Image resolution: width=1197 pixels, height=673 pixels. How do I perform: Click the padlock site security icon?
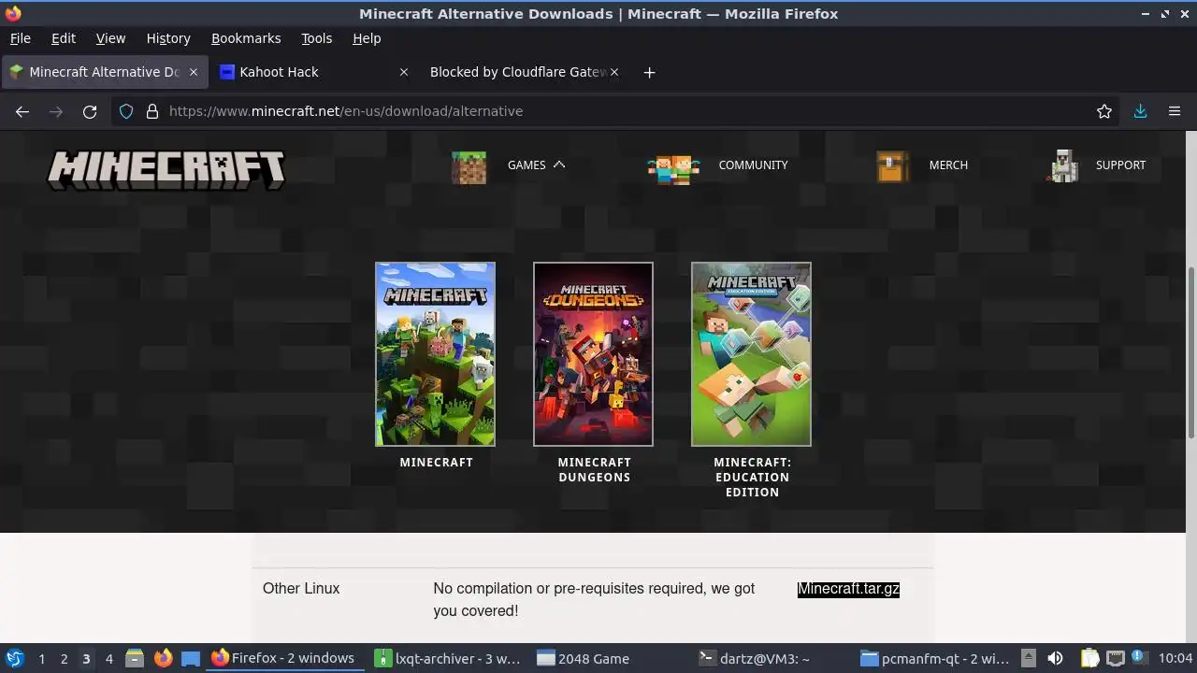coord(152,111)
